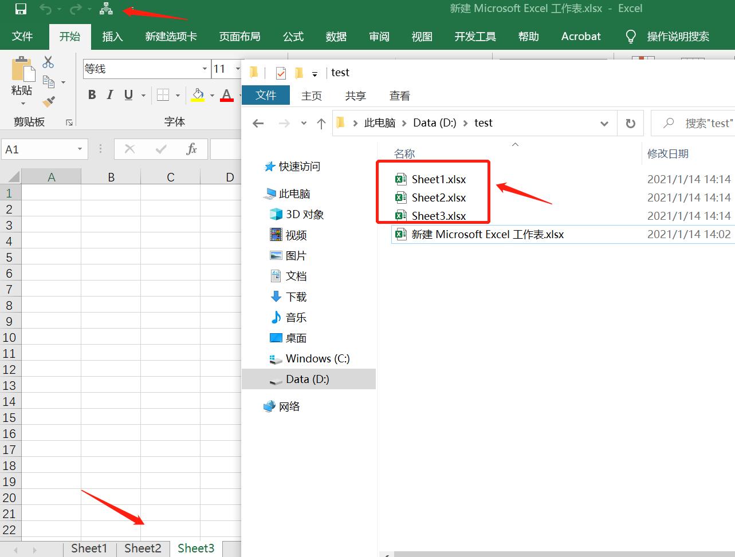Click the Save icon in Excel's quick access toolbar
Viewport: 735px width, 557px height.
click(x=21, y=9)
